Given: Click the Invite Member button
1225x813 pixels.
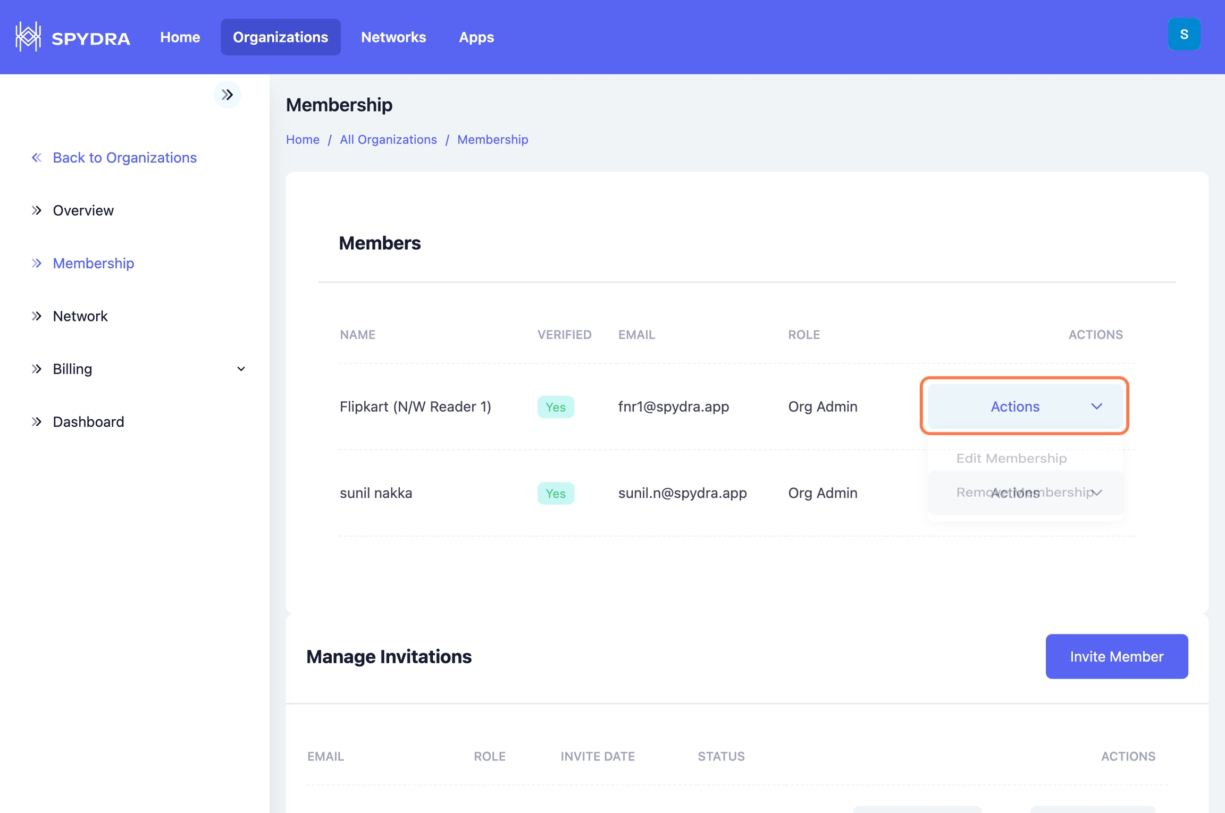Looking at the screenshot, I should tap(1116, 656).
